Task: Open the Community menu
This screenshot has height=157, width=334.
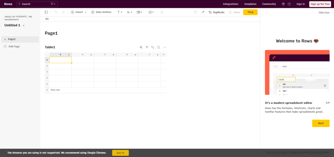Action: pyautogui.click(x=269, y=4)
